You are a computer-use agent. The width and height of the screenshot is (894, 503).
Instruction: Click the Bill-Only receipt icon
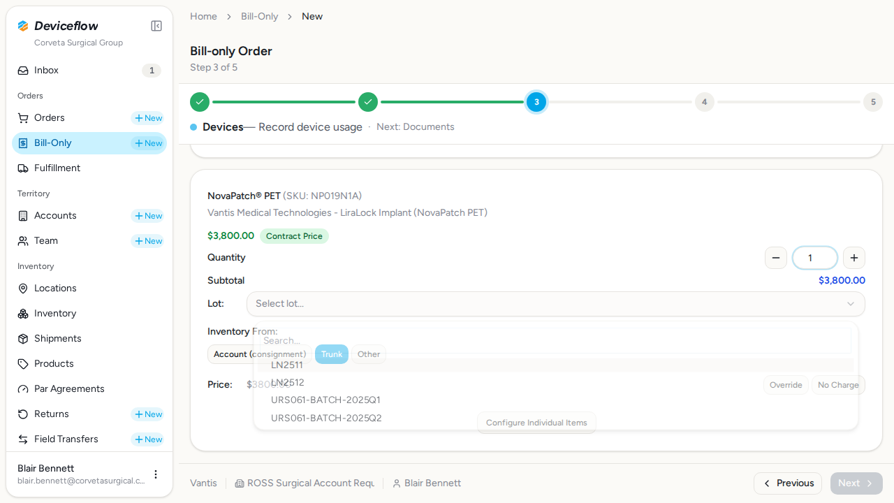pyautogui.click(x=23, y=143)
